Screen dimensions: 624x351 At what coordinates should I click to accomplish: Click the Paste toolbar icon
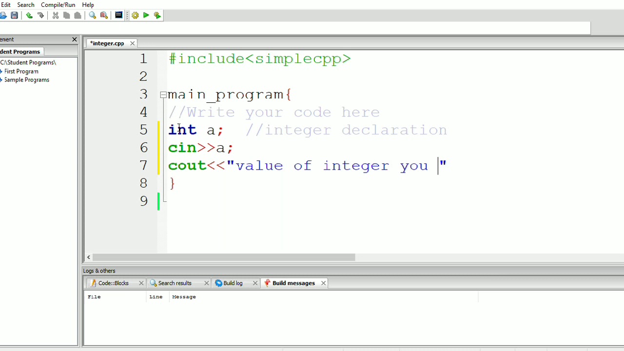pyautogui.click(x=78, y=16)
